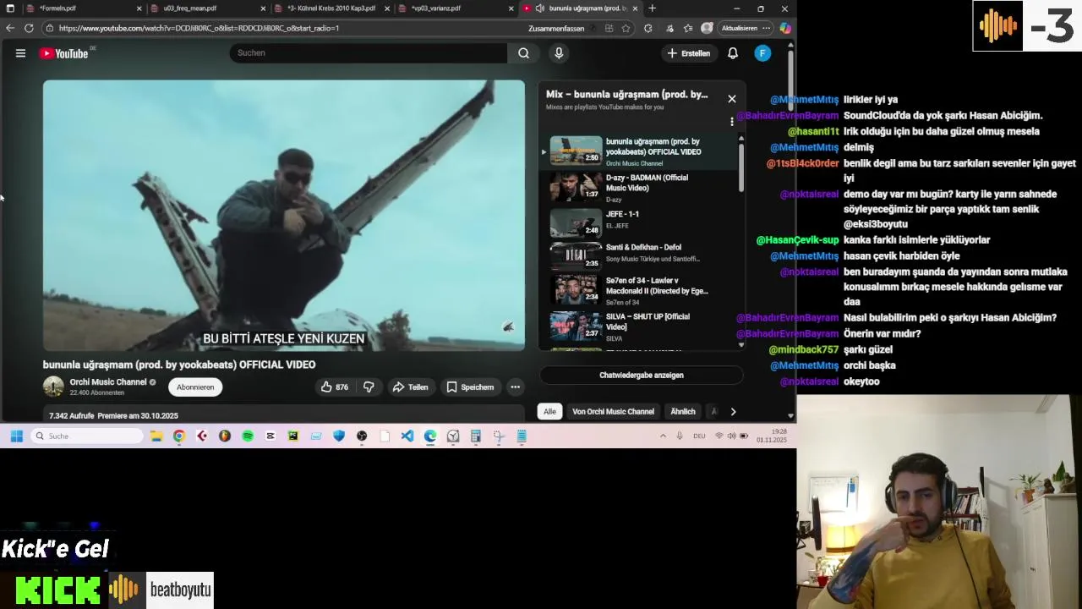Image resolution: width=1082 pixels, height=609 pixels.
Task: Open Visual Studio Code from the taskbar
Action: click(407, 436)
